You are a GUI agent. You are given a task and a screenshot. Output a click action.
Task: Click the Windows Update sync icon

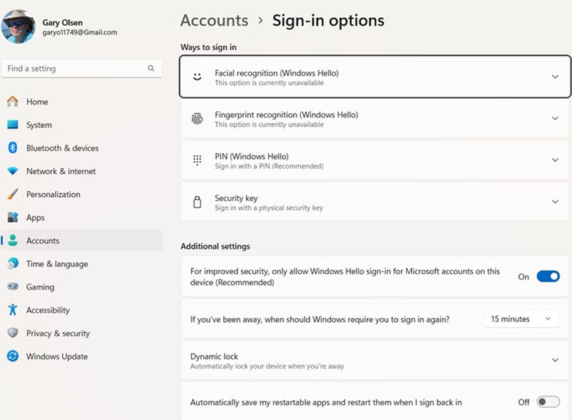pos(13,356)
